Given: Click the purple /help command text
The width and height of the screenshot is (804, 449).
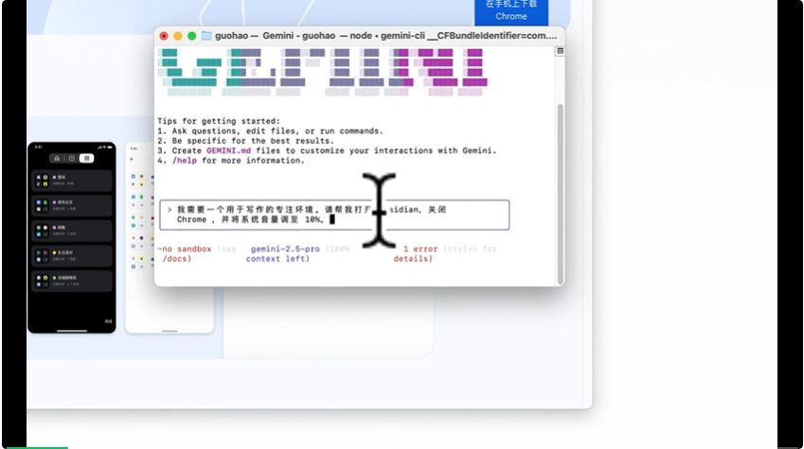Looking at the screenshot, I should (x=185, y=161).
